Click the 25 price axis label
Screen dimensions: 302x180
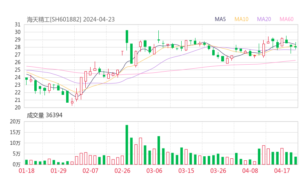pos(18,70)
